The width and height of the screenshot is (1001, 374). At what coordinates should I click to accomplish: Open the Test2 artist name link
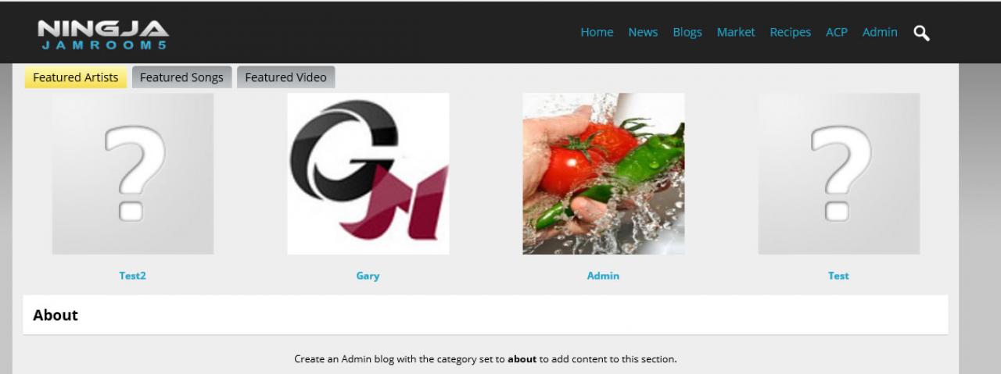[132, 276]
